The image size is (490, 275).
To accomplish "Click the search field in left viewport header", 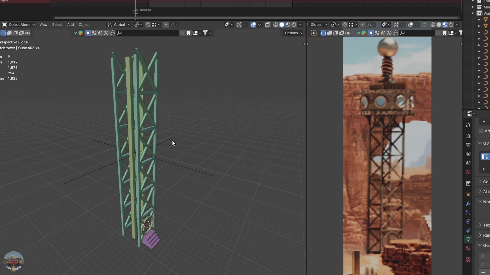I will coord(148,33).
